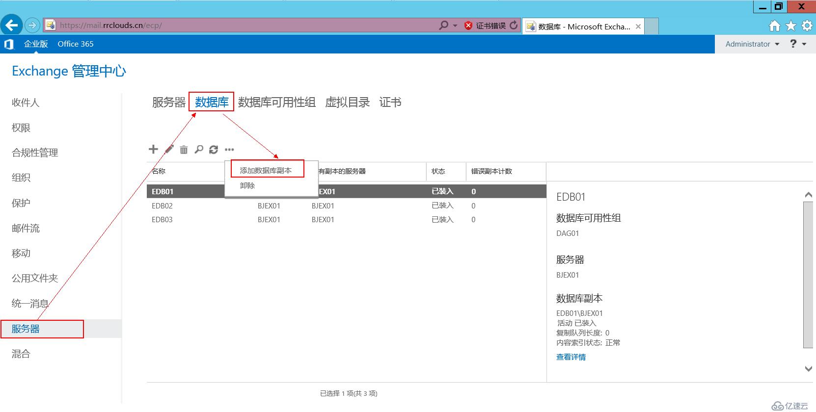
Task: Select the EDB02 database row
Action: point(346,206)
